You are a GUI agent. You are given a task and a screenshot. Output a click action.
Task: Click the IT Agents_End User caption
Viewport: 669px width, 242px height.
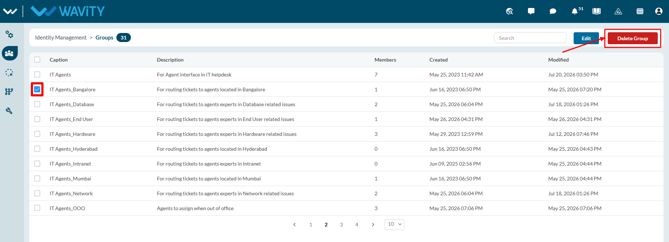pyautogui.click(x=71, y=119)
